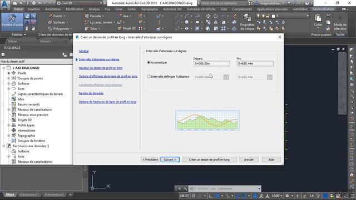The width and height of the screenshot is (356, 200).
Task: Click the profile view preview thumbnail
Action: 207,120
